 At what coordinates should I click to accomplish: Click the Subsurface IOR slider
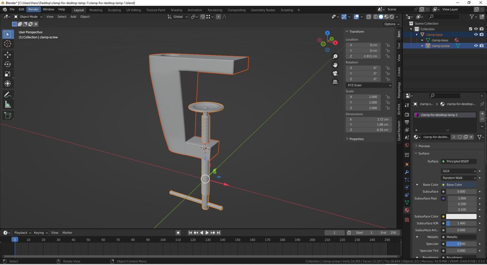tap(461, 223)
